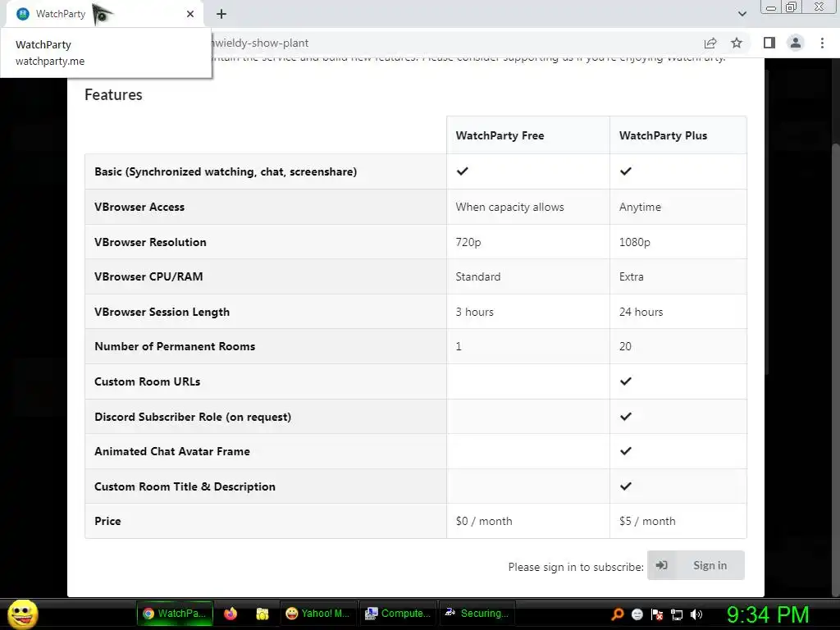This screenshot has height=630, width=840.
Task: Click the Sign in button
Action: click(x=696, y=565)
